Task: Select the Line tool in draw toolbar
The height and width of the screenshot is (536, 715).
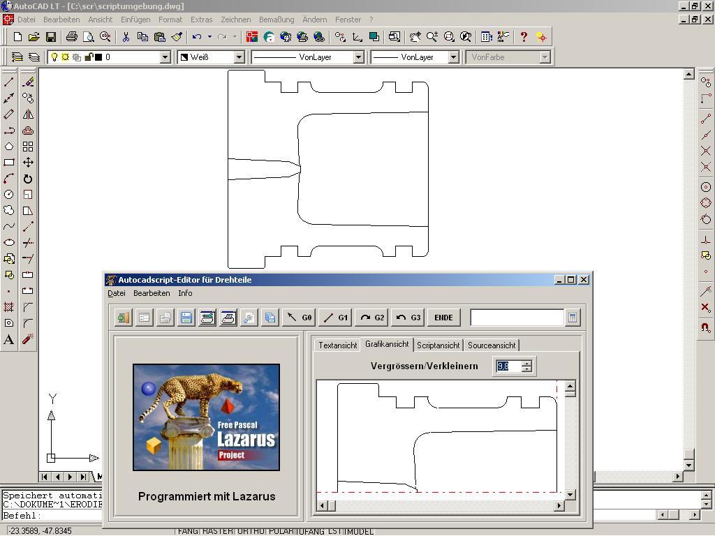Action: (9, 82)
